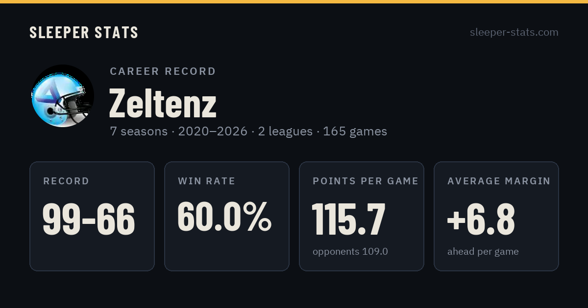Click the SLEEPER STATS logo title
Image resolution: width=588 pixels, height=308 pixels.
tap(84, 33)
